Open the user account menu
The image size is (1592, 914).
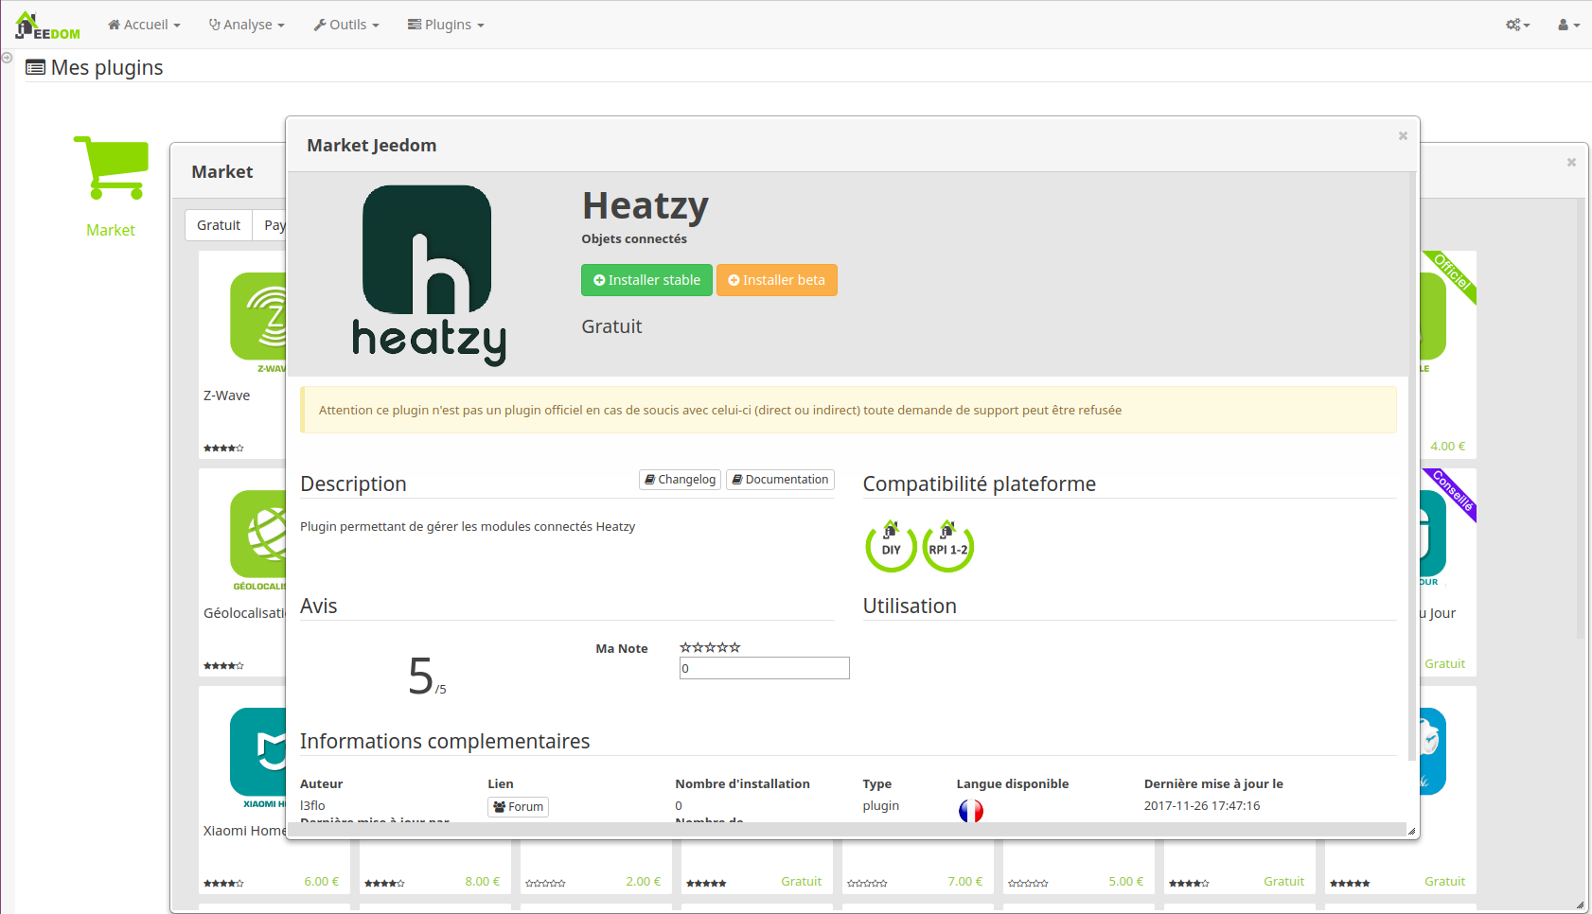[x=1568, y=25]
